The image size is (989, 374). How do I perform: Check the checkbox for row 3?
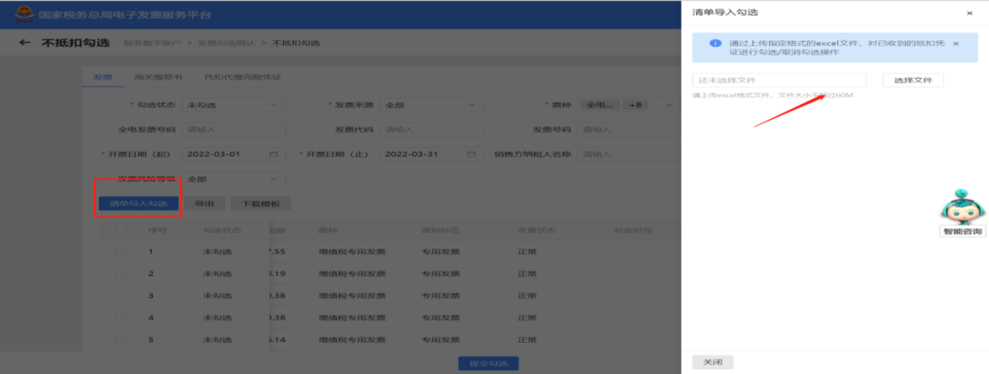coord(121,296)
